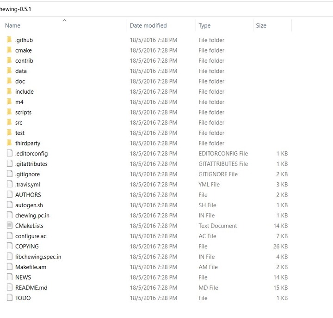Click the .github folder icon
The image size is (333, 318).
coord(9,40)
